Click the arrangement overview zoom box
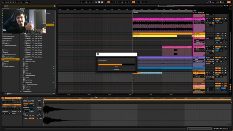Image resolution: width=233 pixels, height=131 pixels. click(x=166, y=6)
